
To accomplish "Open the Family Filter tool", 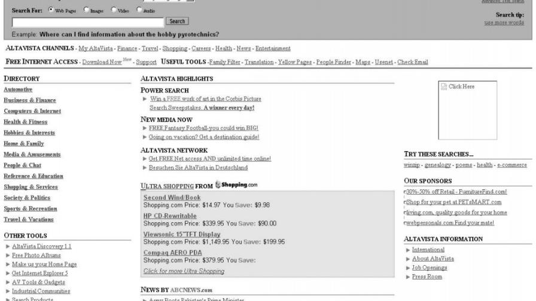I will click(224, 62).
